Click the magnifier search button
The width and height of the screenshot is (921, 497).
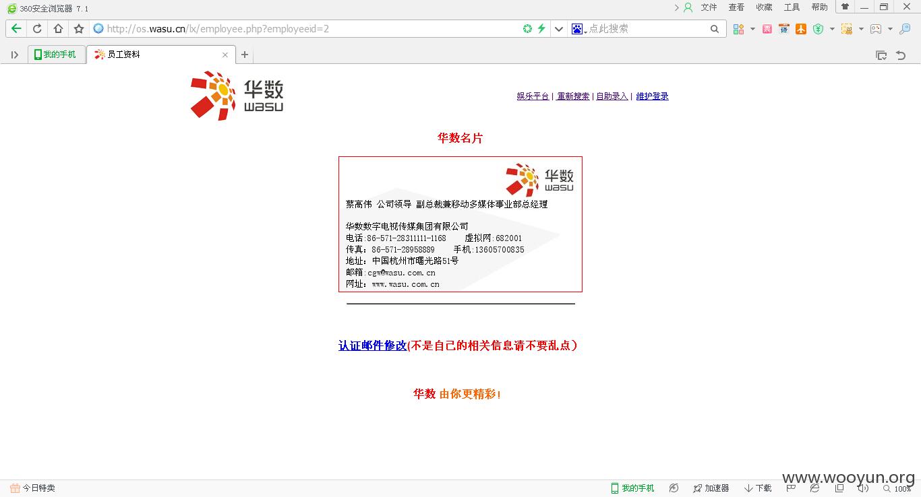(715, 29)
